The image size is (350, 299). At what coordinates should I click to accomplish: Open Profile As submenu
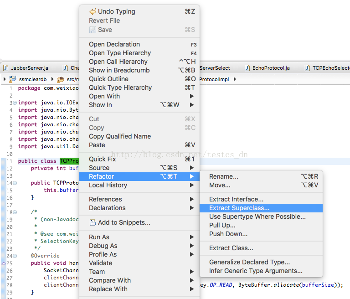tap(139, 254)
